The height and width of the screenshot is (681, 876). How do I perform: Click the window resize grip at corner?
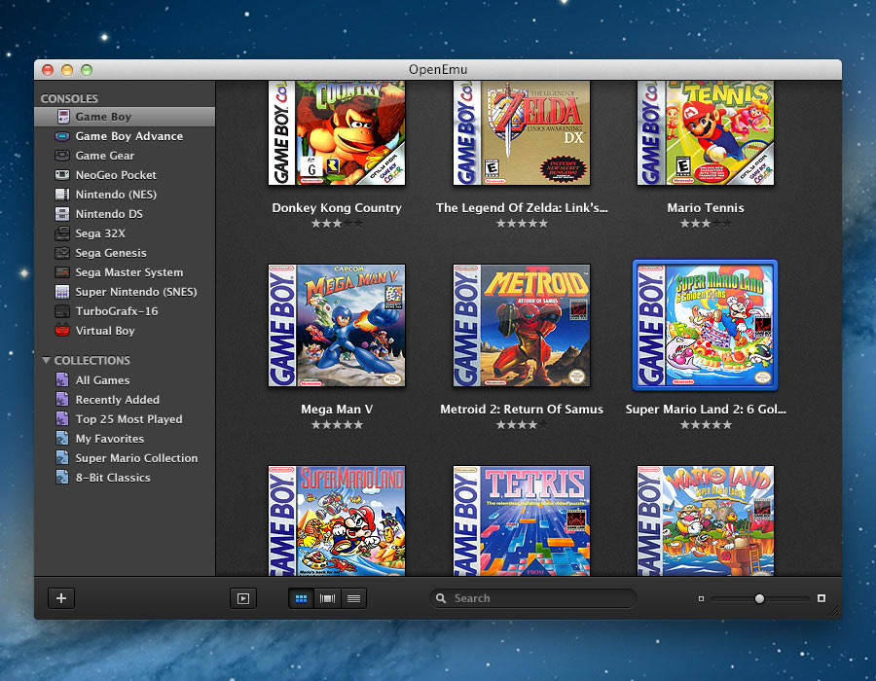coord(835,612)
